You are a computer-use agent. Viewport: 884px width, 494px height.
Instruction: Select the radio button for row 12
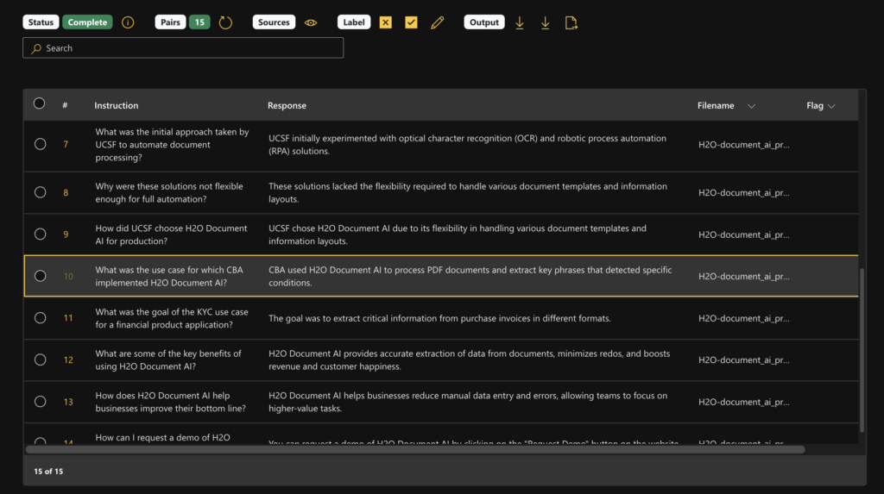(40, 360)
